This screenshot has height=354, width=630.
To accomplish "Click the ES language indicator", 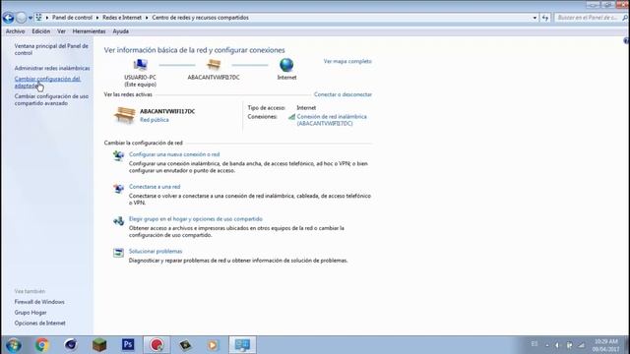I will coord(535,344).
